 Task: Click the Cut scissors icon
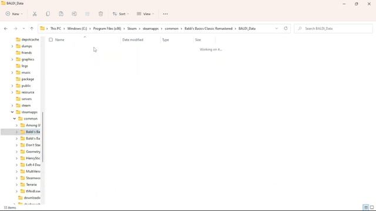(x=35, y=14)
